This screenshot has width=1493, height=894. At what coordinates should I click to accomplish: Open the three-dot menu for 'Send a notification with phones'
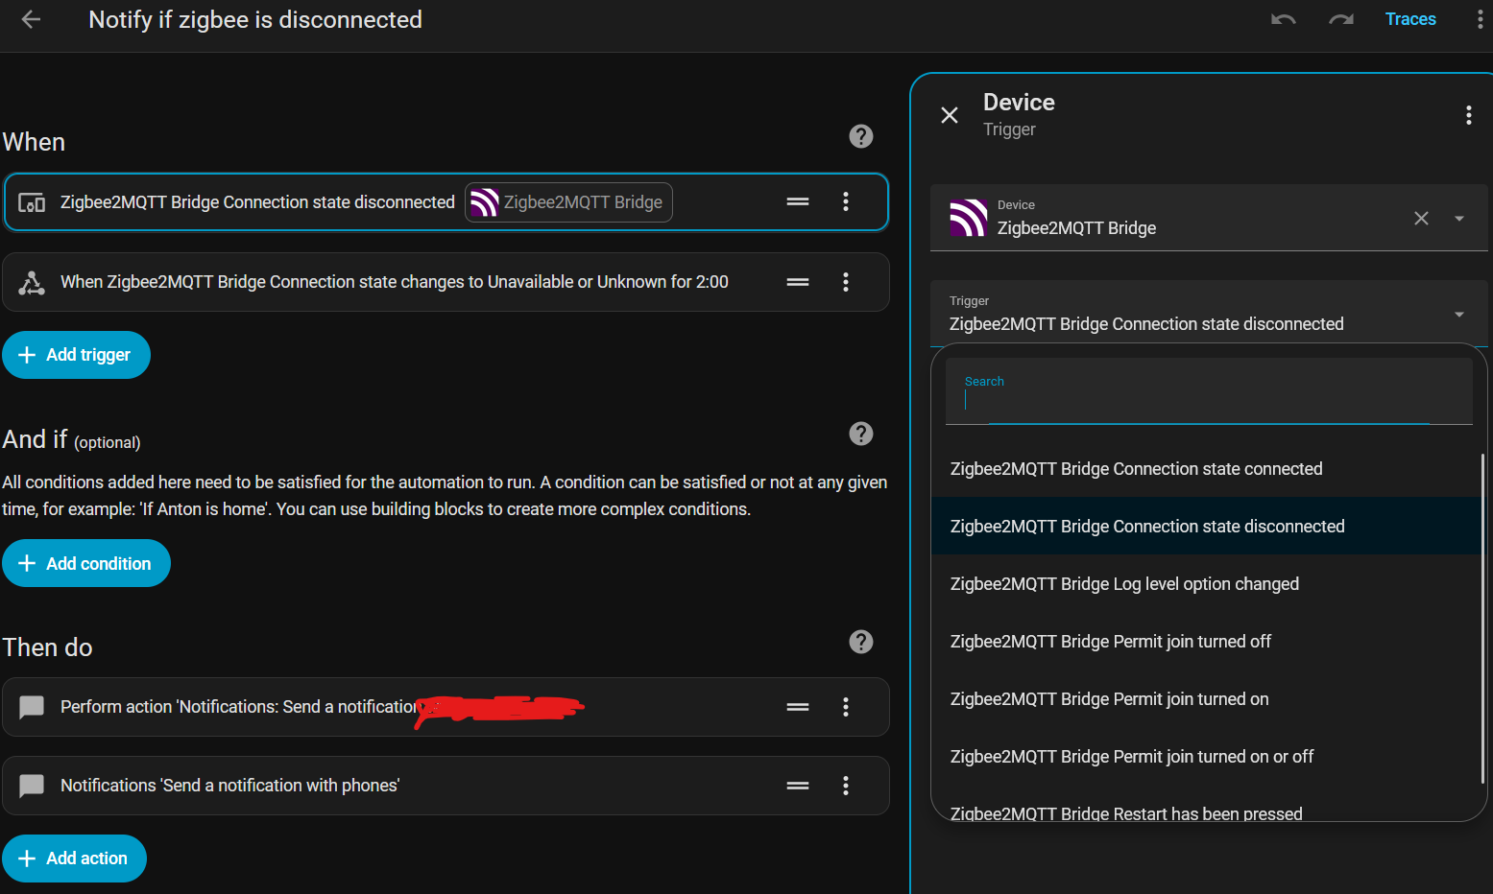846,786
